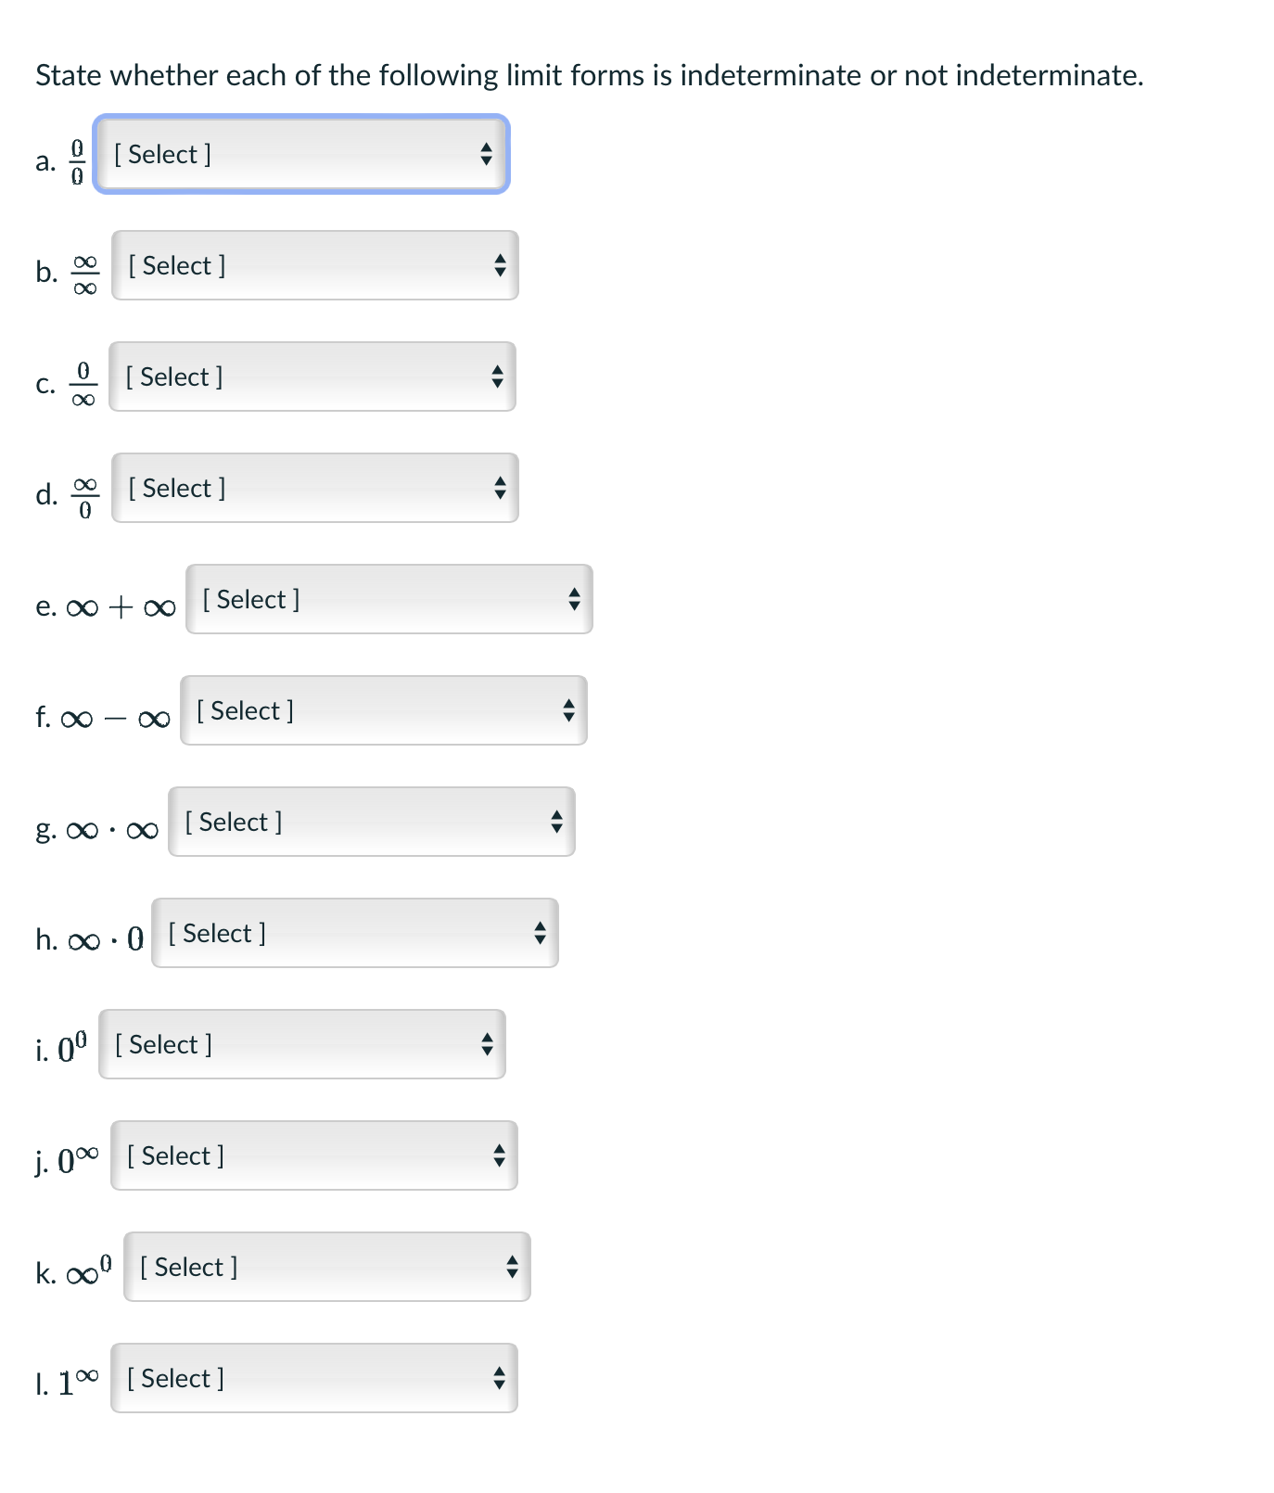Open the dropdown for 0^0
This screenshot has width=1274, height=1493.
pyautogui.click(x=300, y=1044)
